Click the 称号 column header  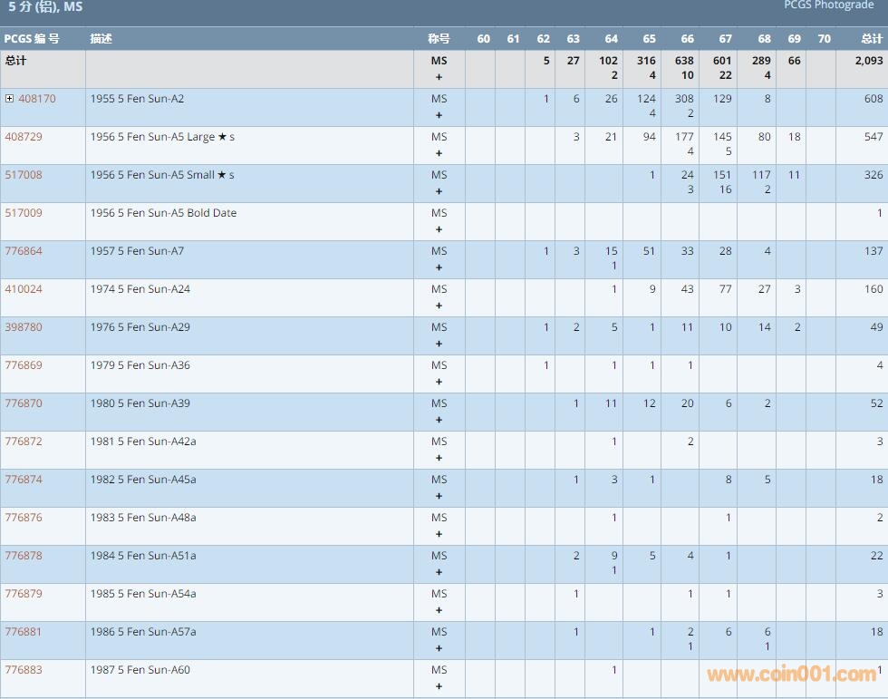[439, 39]
